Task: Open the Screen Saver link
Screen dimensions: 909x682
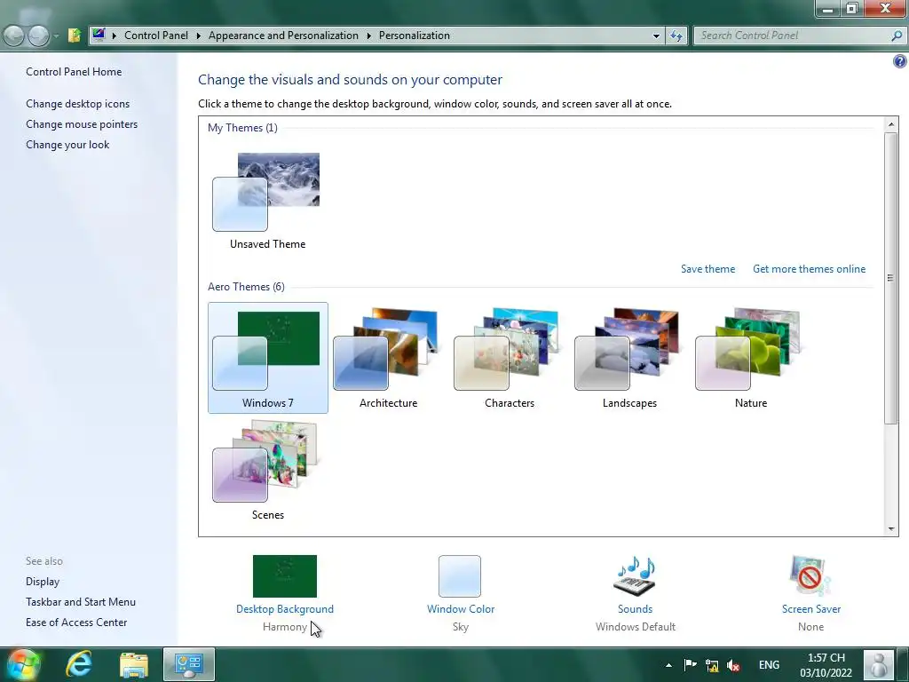Action: pyautogui.click(x=811, y=609)
